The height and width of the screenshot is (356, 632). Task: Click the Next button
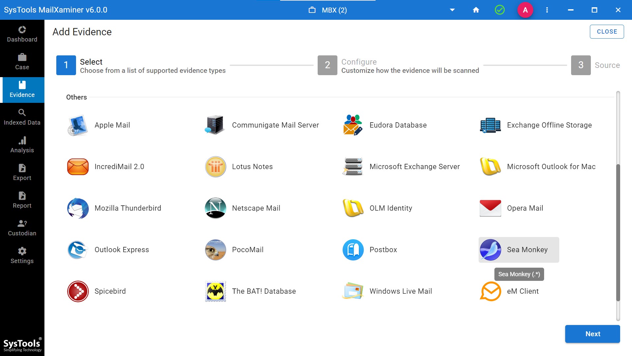(x=592, y=334)
